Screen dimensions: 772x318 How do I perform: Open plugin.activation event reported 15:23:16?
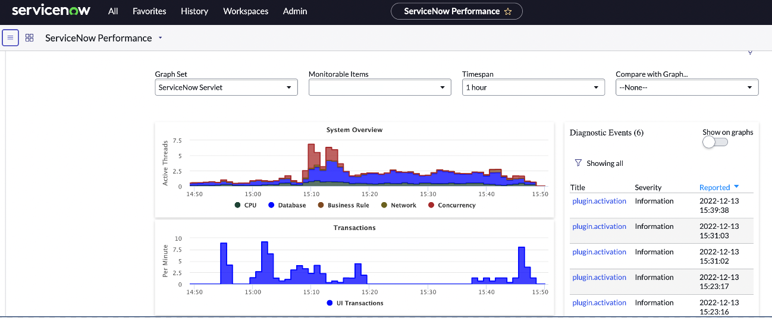tap(599, 303)
